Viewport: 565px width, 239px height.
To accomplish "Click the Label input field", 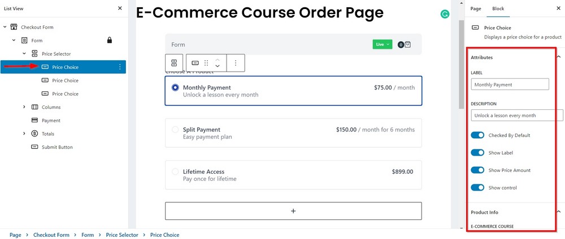I will [510, 85].
